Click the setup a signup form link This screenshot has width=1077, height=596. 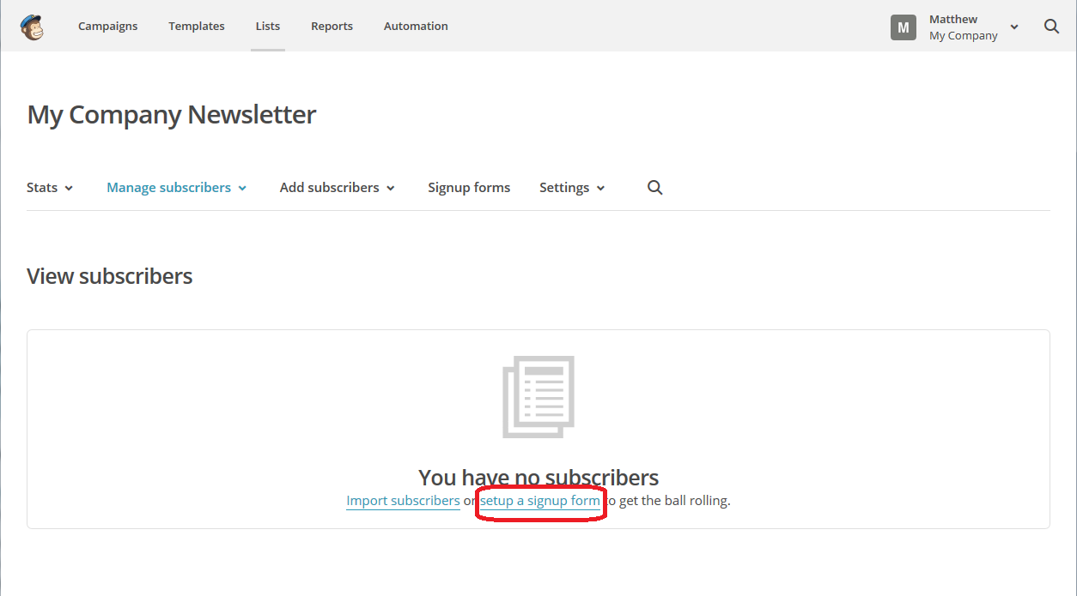(540, 501)
